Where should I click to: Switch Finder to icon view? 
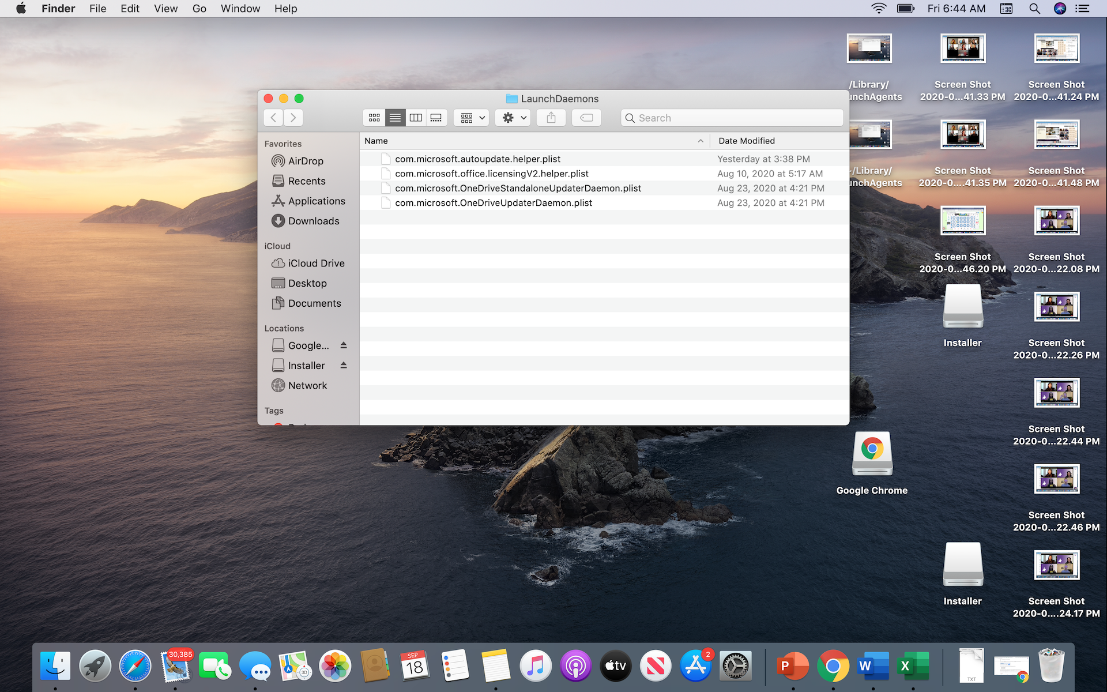[374, 118]
